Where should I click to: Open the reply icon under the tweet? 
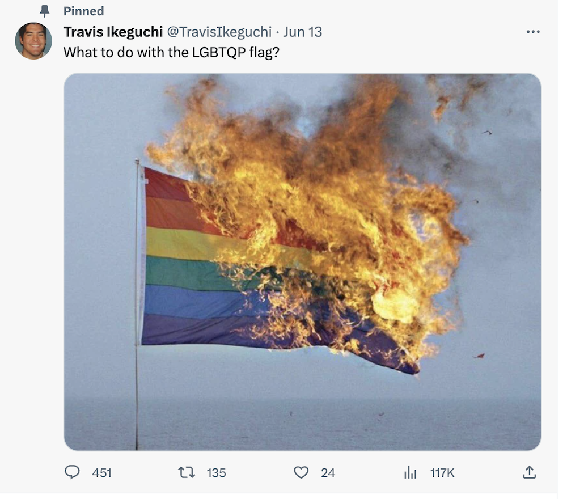(x=73, y=472)
